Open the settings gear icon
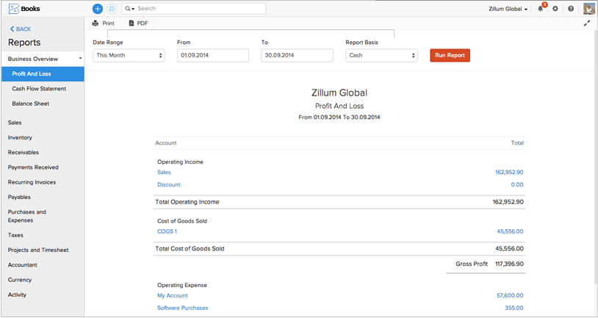 [555, 9]
